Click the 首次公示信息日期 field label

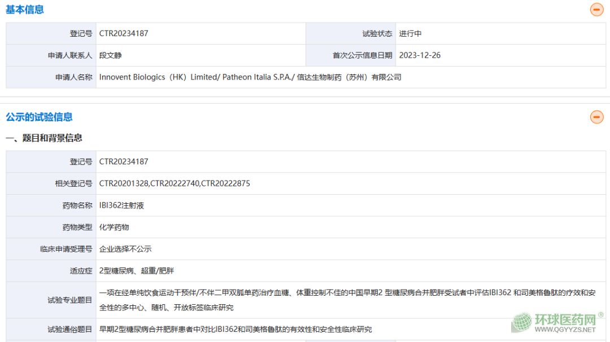[362, 55]
